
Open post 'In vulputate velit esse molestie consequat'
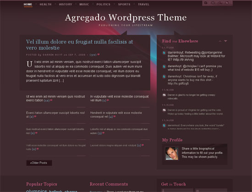point(119,98)
